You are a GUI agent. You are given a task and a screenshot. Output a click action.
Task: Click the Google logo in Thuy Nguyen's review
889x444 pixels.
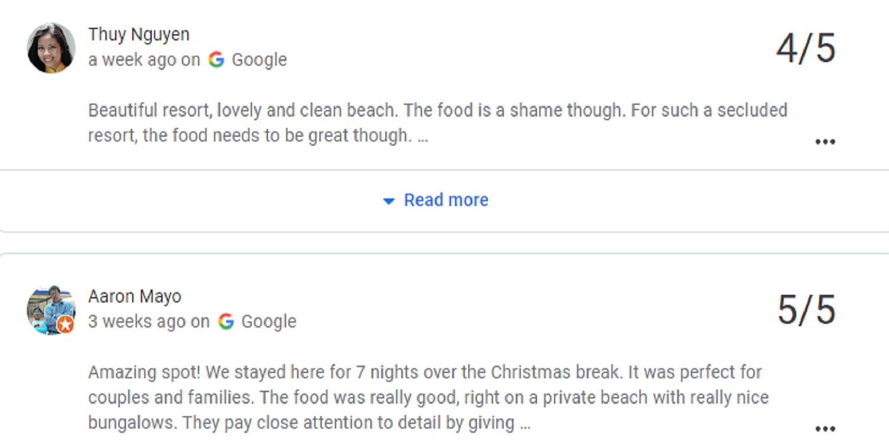point(216,60)
